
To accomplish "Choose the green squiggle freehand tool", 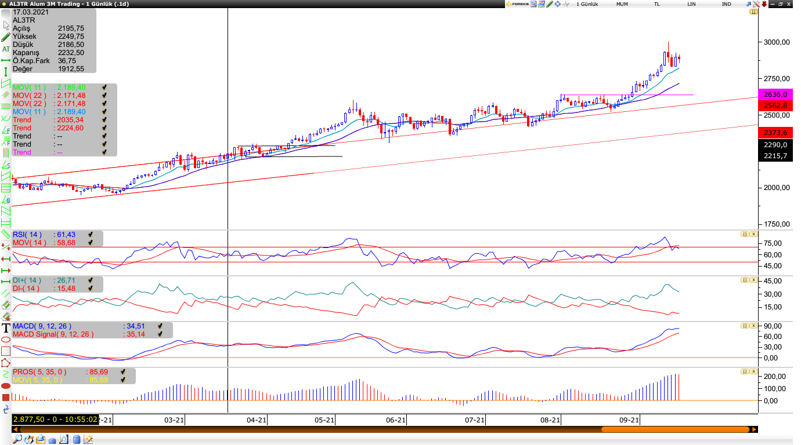I will coord(6,375).
